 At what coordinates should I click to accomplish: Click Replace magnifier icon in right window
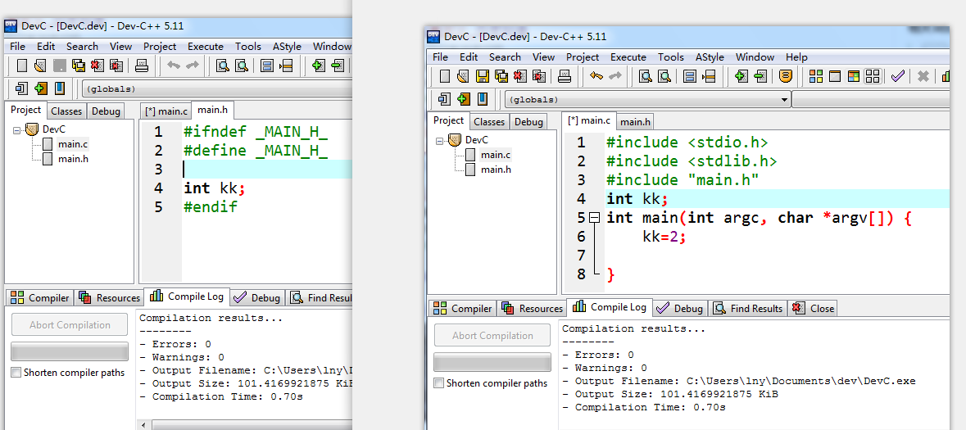(x=664, y=76)
